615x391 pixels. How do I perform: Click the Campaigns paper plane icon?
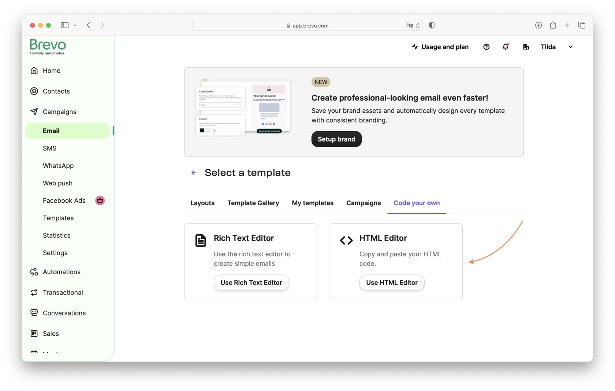click(x=34, y=112)
